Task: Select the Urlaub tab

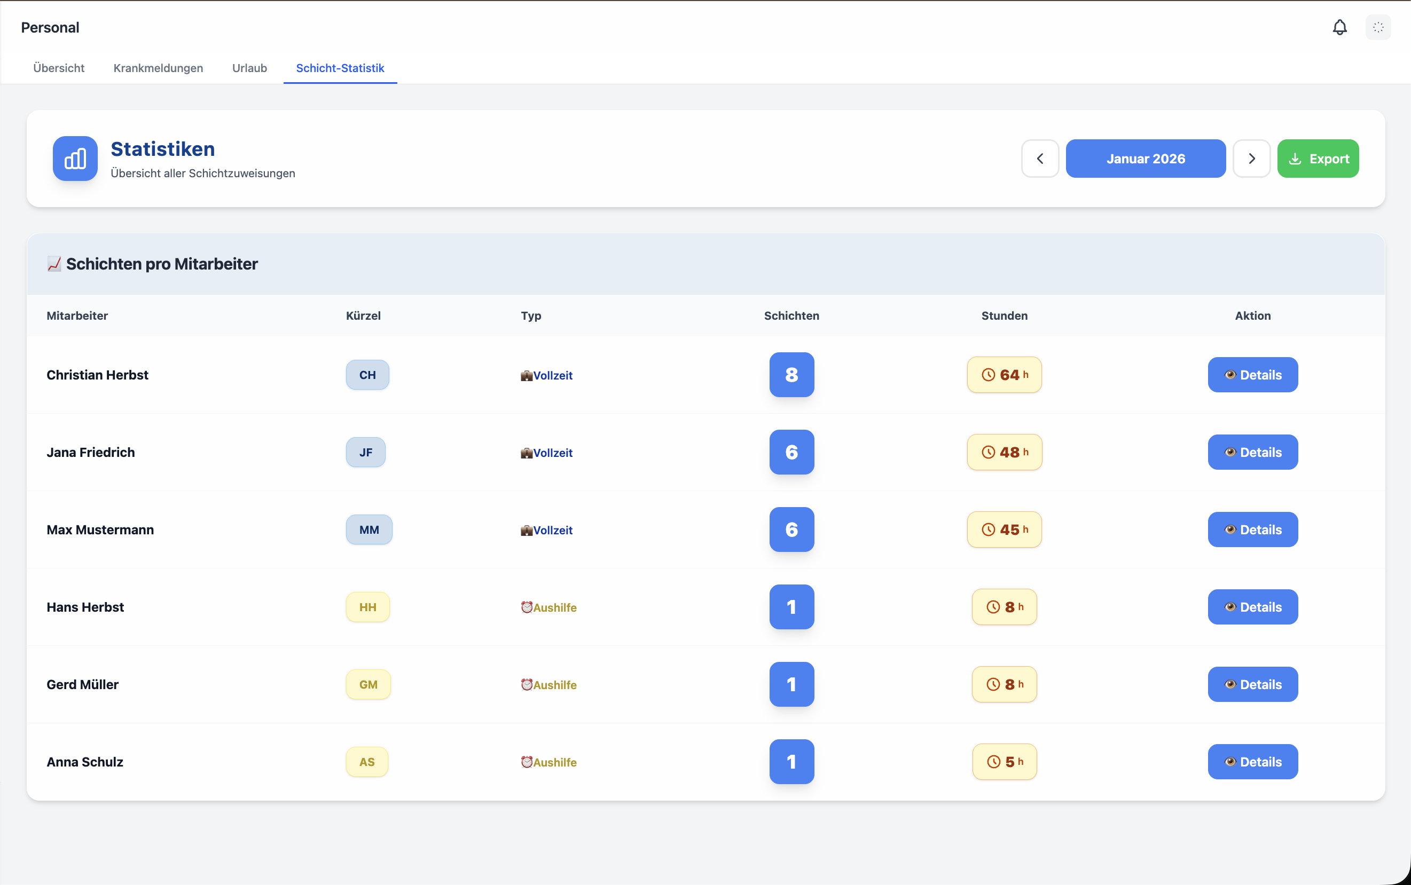Action: (249, 68)
